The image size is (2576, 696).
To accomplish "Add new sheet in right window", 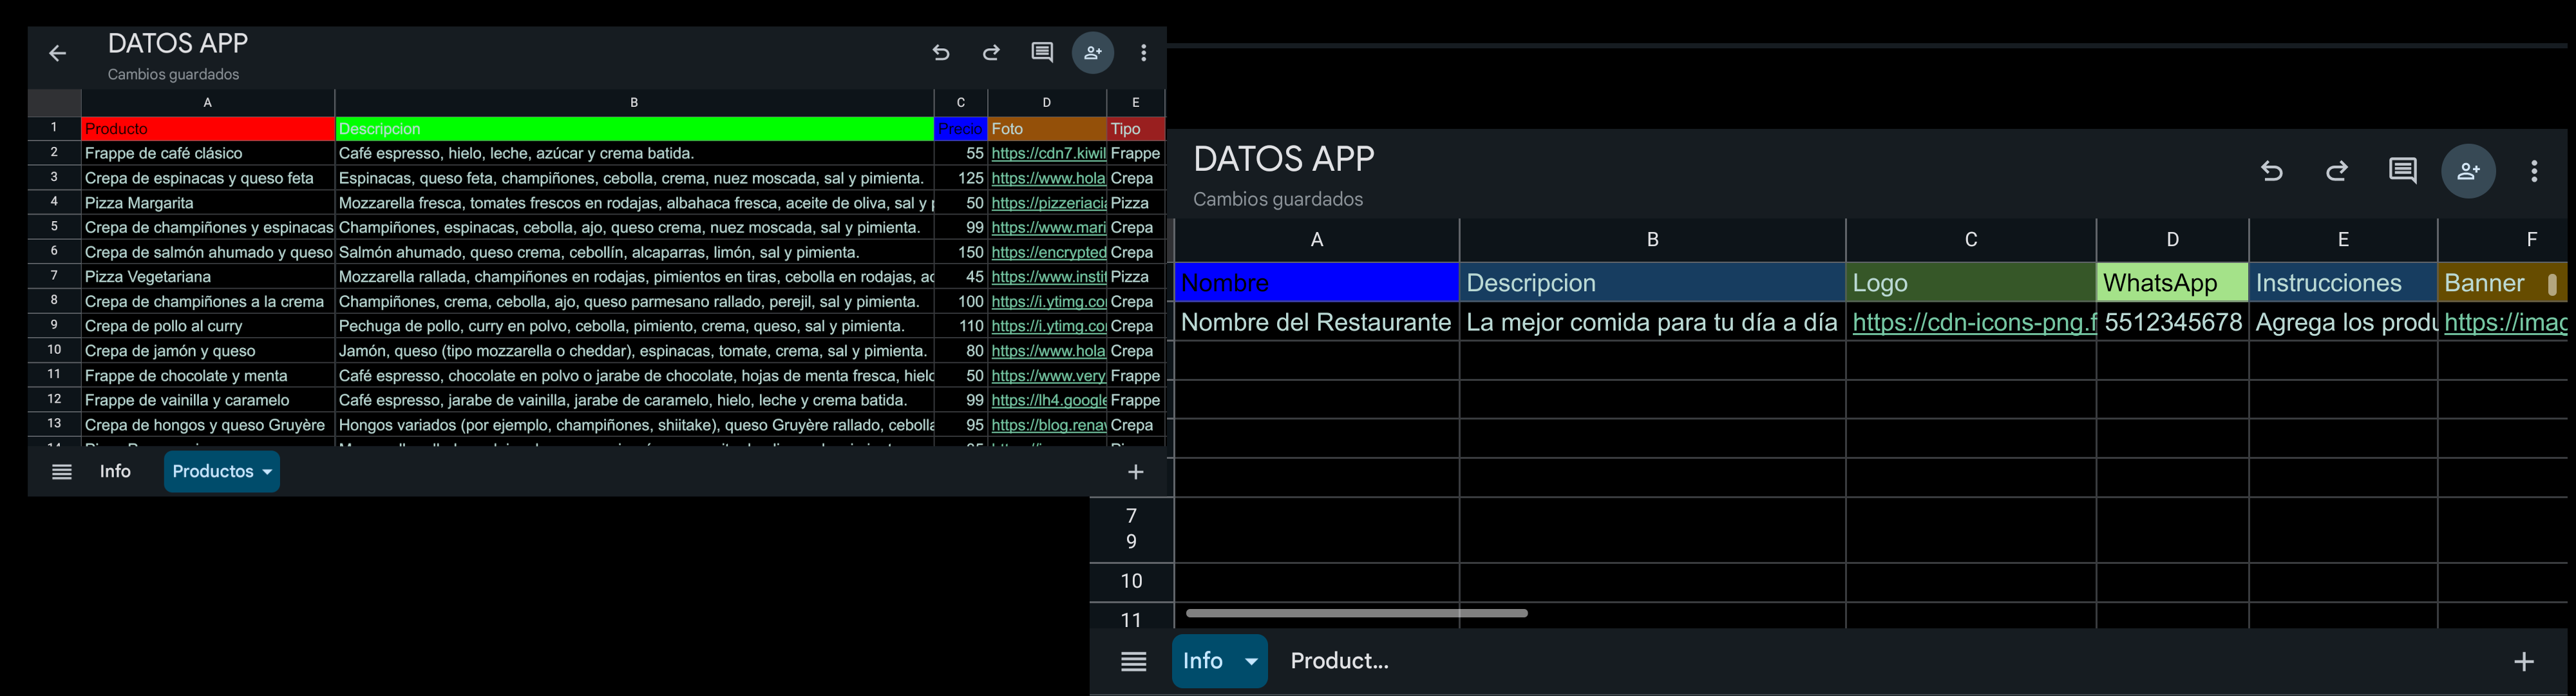I will (2524, 661).
